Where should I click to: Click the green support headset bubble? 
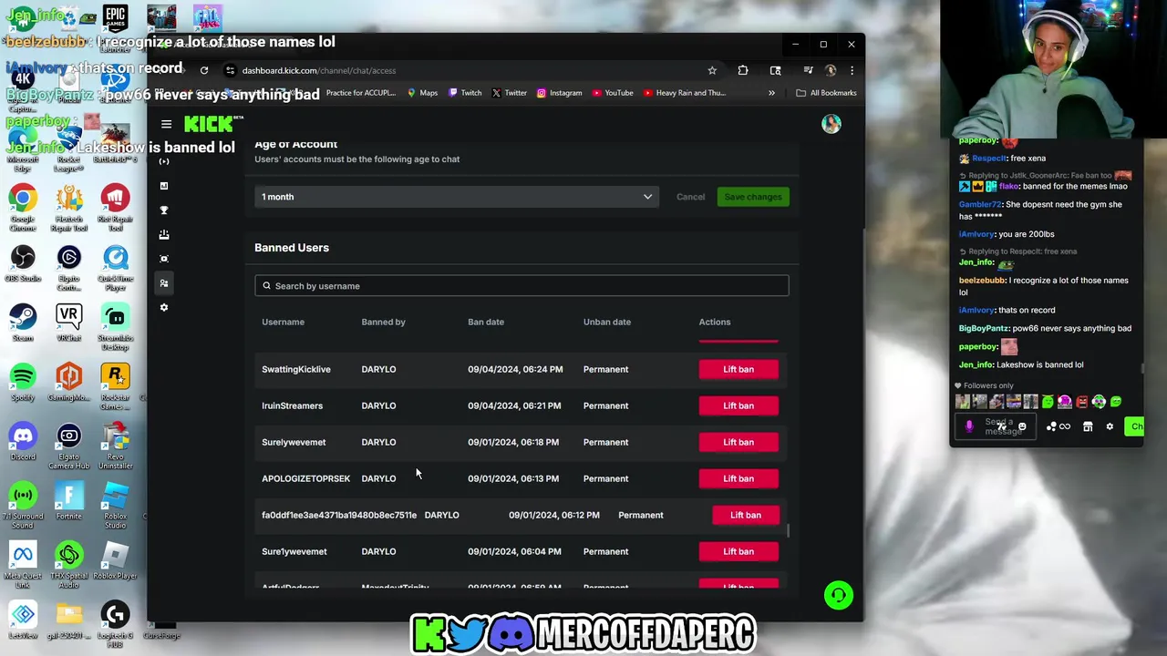pos(839,595)
